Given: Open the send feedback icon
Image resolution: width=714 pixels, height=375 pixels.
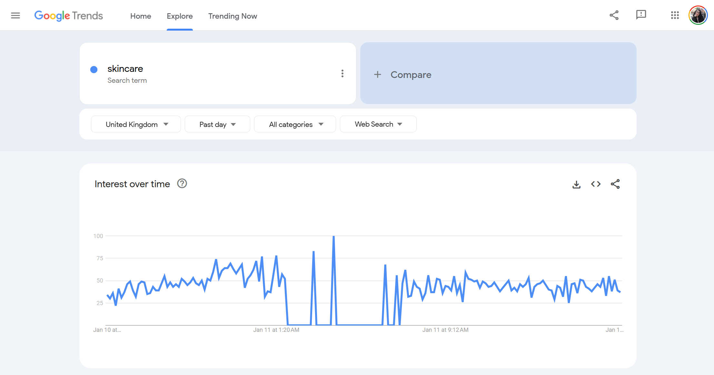Looking at the screenshot, I should [x=641, y=15].
